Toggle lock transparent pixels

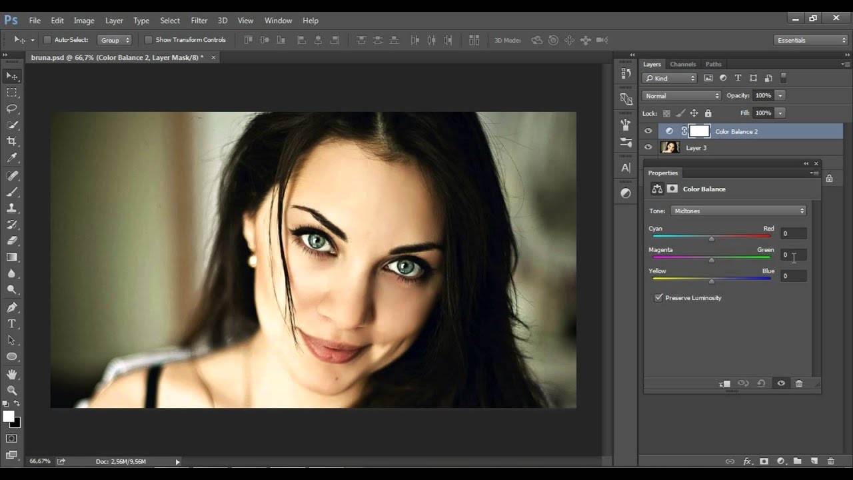point(666,113)
